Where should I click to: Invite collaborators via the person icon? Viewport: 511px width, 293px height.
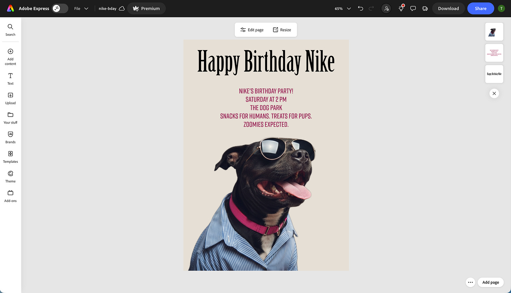(386, 8)
